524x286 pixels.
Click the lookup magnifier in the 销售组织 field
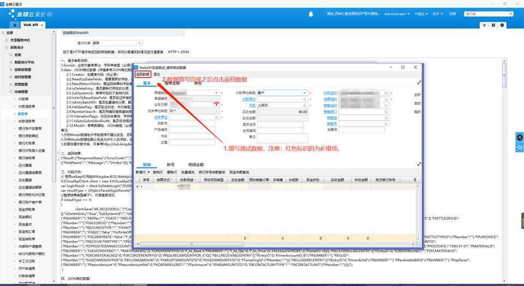[x=386, y=105]
